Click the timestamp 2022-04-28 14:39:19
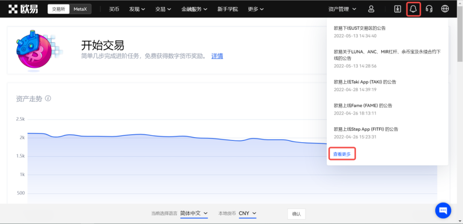 355,90
